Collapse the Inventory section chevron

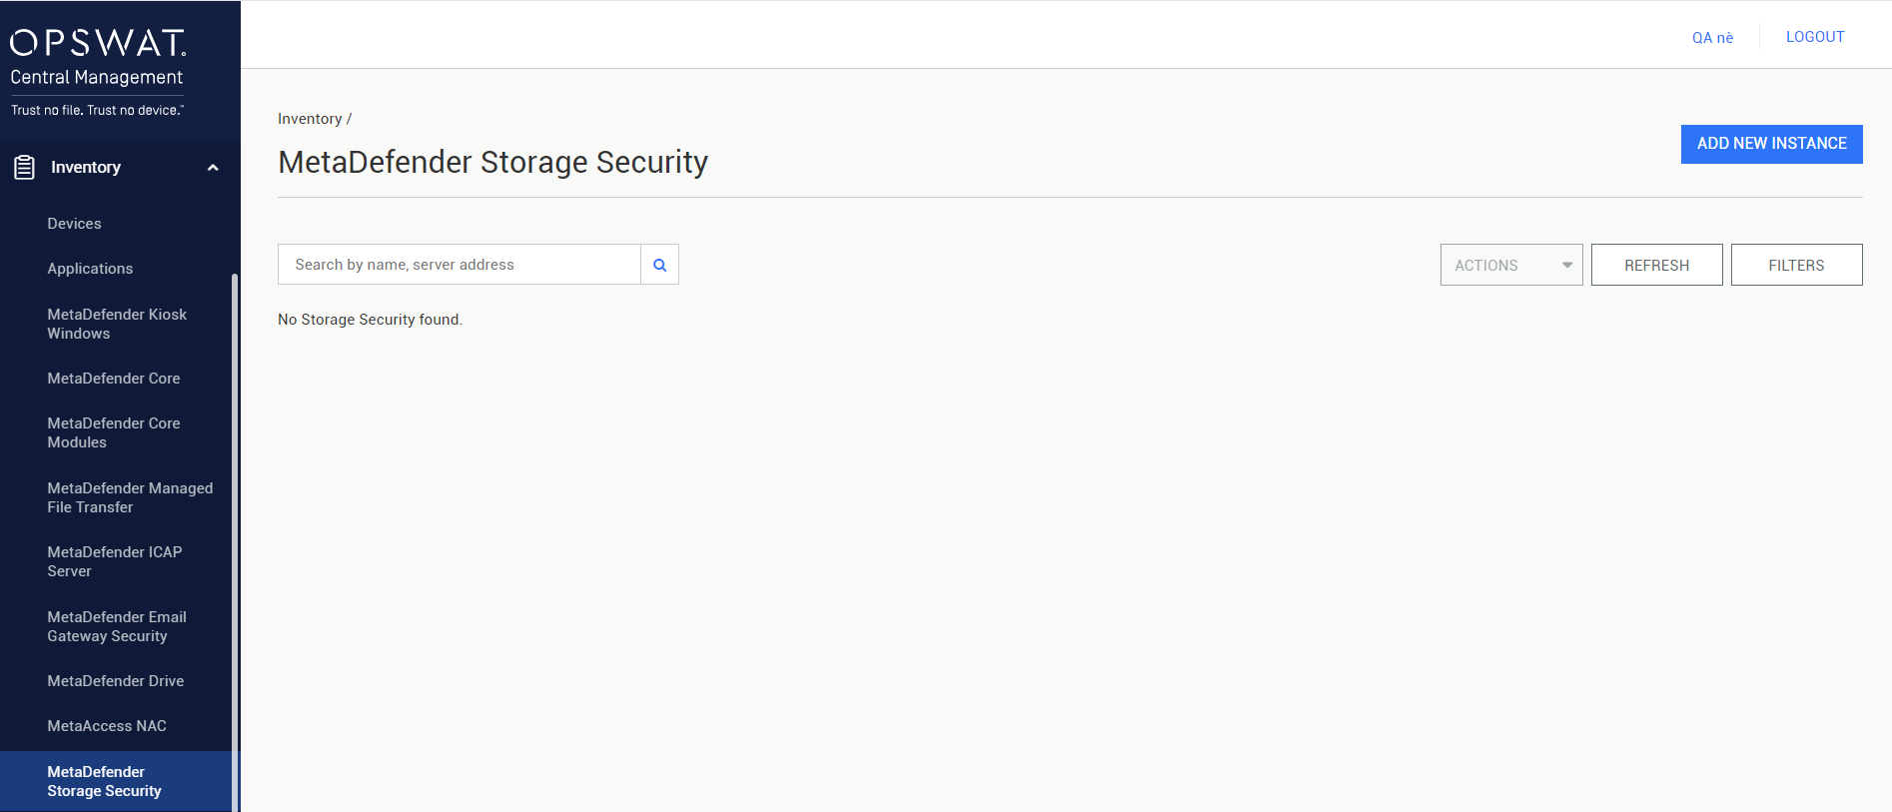(213, 168)
